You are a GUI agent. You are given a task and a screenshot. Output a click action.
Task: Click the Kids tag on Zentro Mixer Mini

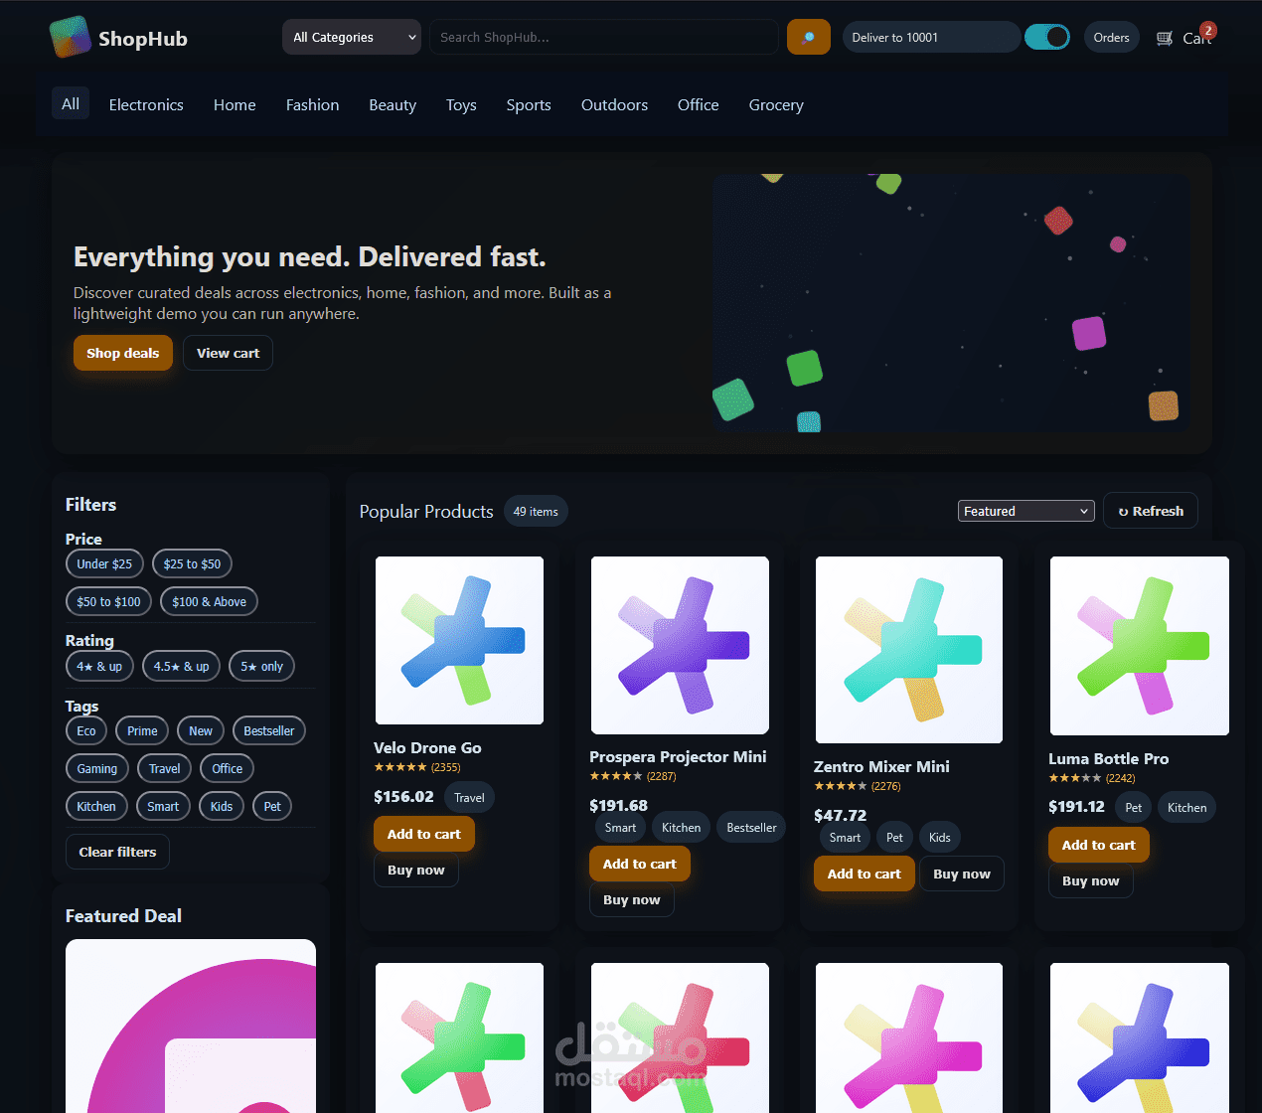940,837
